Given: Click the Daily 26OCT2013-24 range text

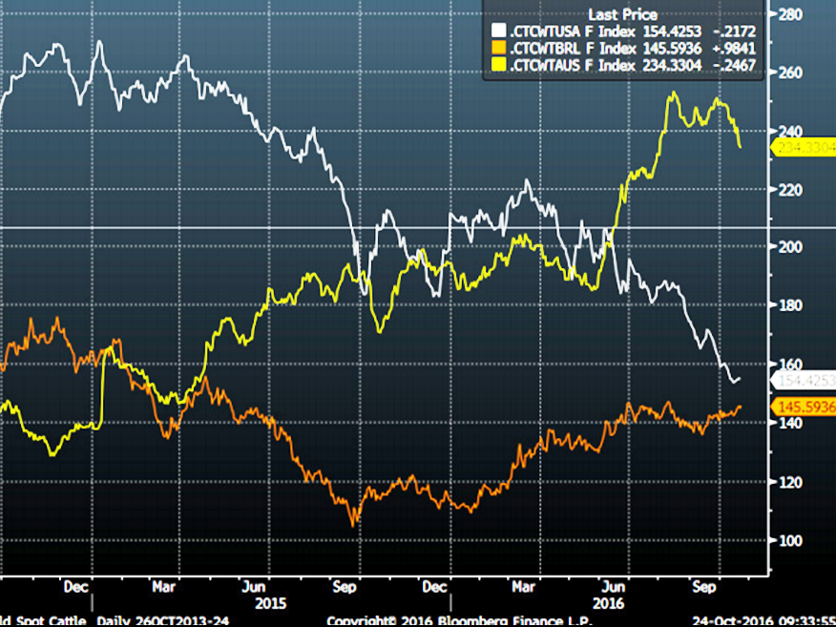Looking at the screenshot, I should [163, 621].
